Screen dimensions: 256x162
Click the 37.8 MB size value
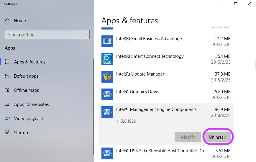point(223,74)
